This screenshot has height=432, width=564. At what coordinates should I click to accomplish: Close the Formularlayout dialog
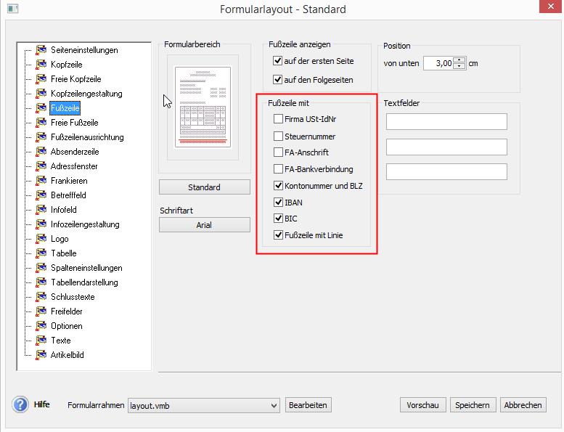tap(550, 7)
